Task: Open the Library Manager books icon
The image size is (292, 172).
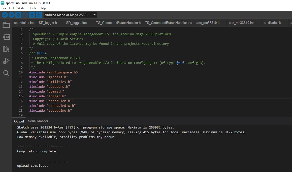Action: (6, 49)
